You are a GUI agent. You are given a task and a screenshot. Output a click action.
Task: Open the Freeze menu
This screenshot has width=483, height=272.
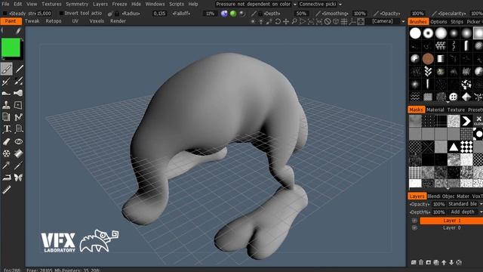tap(119, 5)
